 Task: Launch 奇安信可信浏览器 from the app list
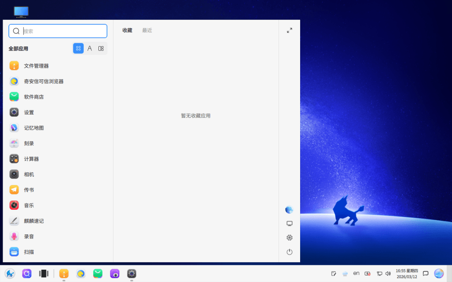(x=58, y=82)
